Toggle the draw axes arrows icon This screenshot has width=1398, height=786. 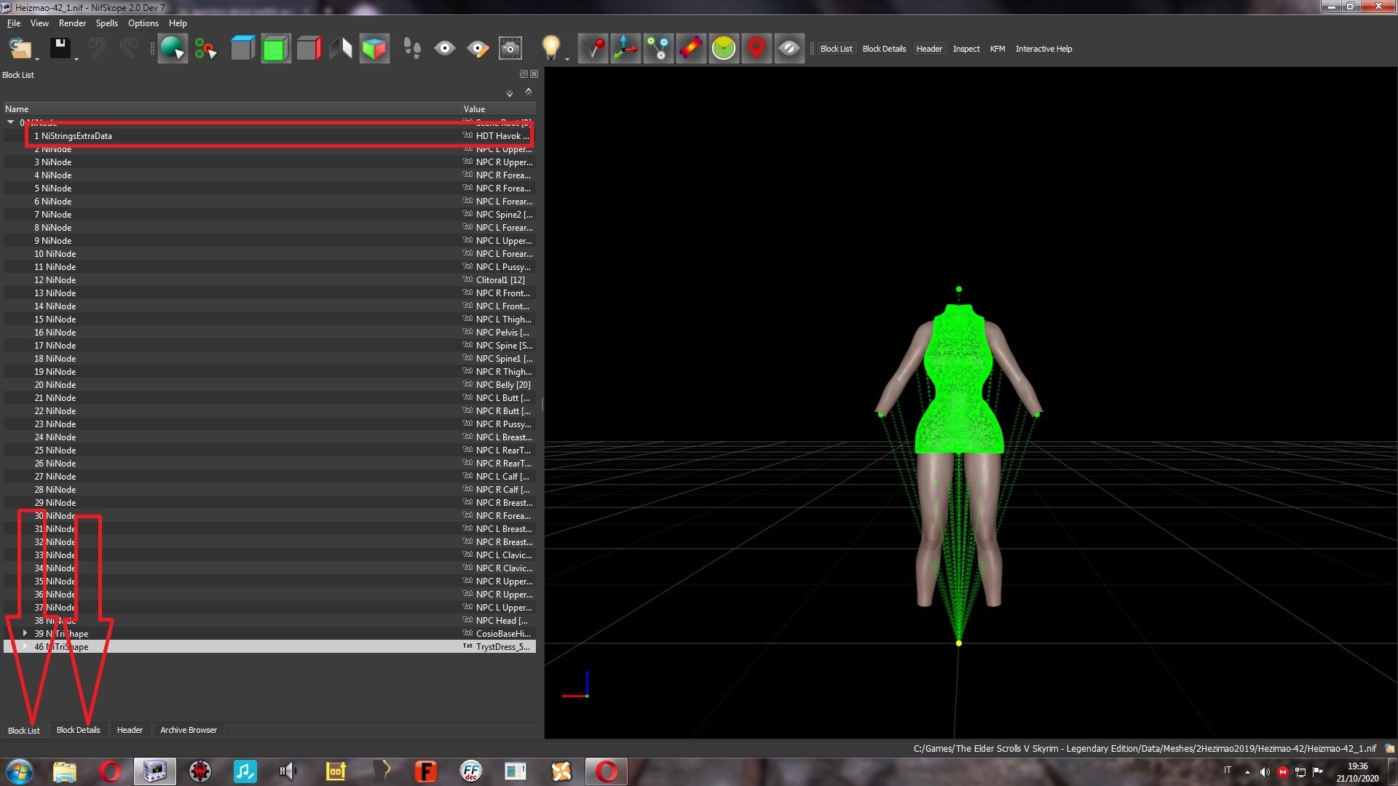click(625, 49)
